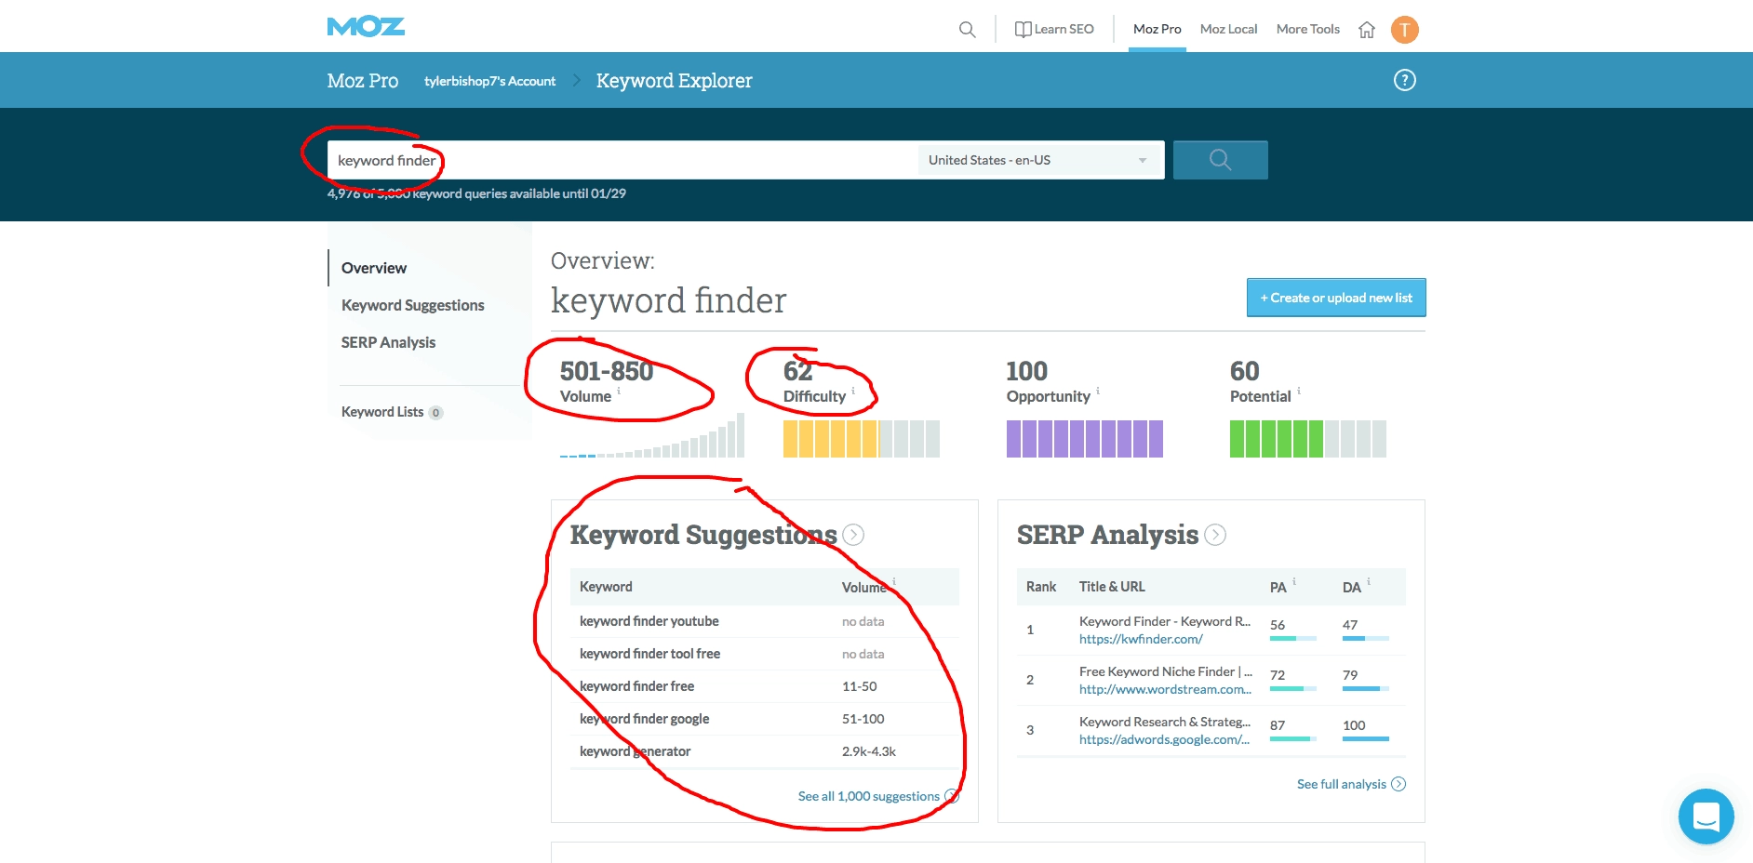The height and width of the screenshot is (863, 1753).
Task: Switch to Moz Local tab
Action: coord(1228,29)
